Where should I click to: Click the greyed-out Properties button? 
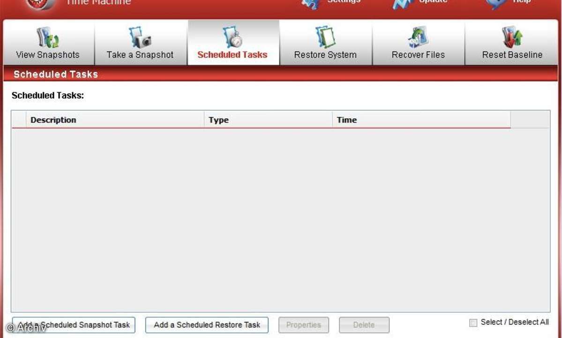click(x=304, y=325)
